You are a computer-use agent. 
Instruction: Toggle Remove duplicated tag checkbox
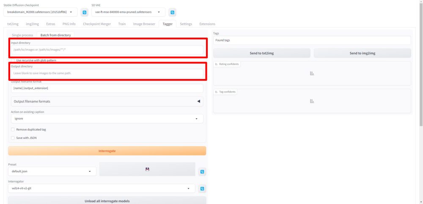point(13,130)
